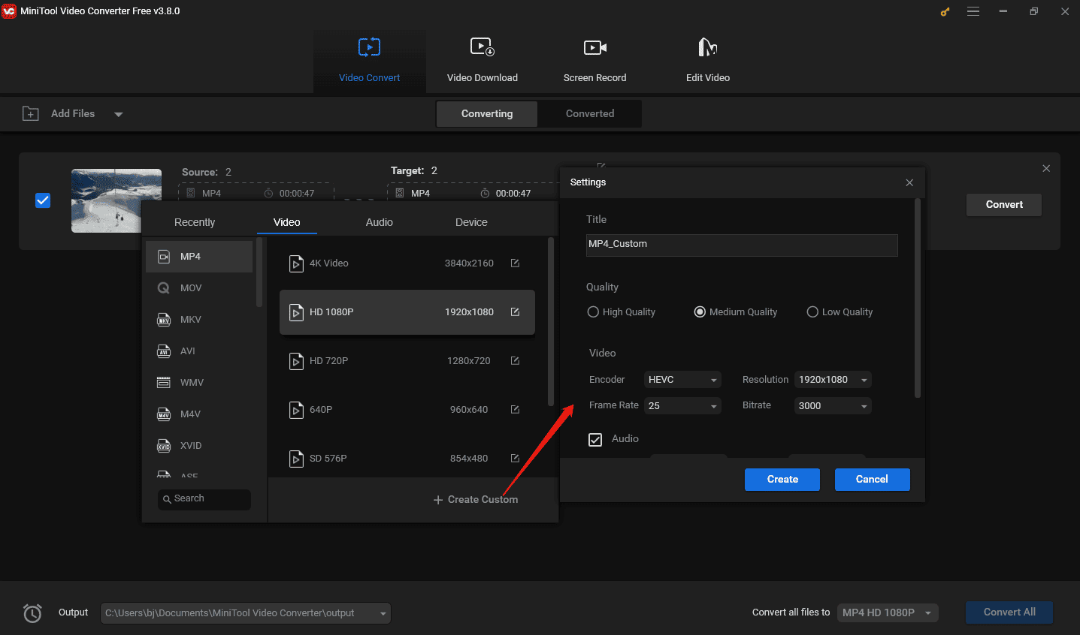Click the preset list scrollbar
1080x635 pixels.
click(x=551, y=321)
